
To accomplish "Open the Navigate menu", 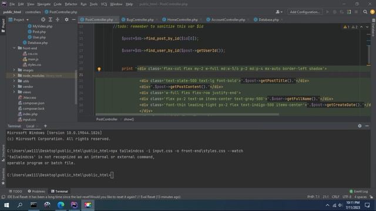I will coord(44,4).
